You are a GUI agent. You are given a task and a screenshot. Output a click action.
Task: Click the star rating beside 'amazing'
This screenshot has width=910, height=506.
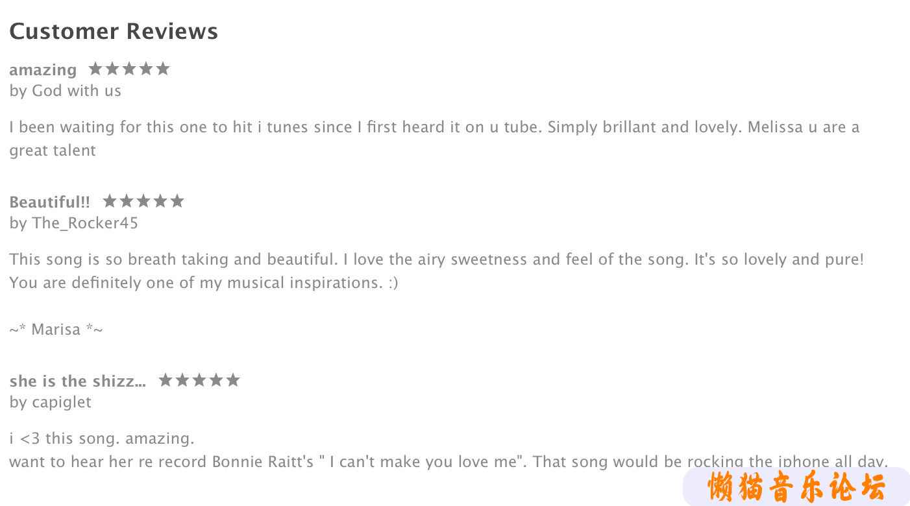pos(129,69)
